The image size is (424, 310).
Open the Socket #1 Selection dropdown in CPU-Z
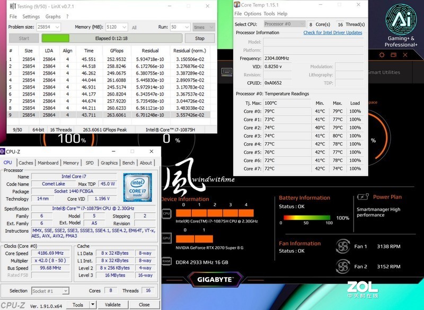click(x=51, y=290)
